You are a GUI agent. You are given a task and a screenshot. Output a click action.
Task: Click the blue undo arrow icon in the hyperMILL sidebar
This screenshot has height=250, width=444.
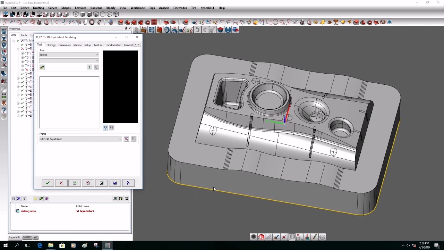(4, 58)
